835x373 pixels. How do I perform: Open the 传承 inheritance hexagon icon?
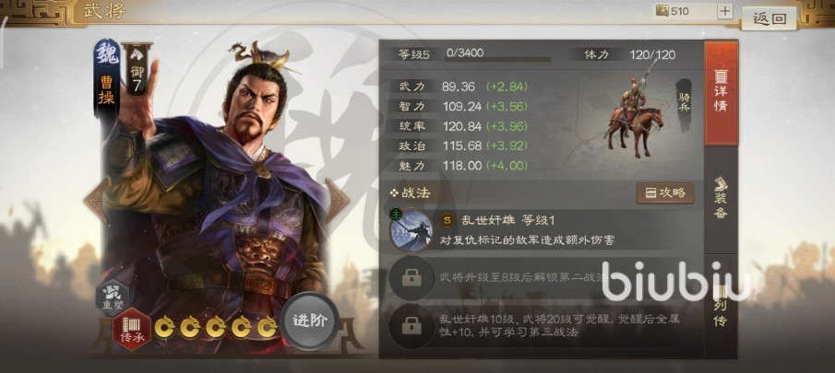click(x=132, y=329)
